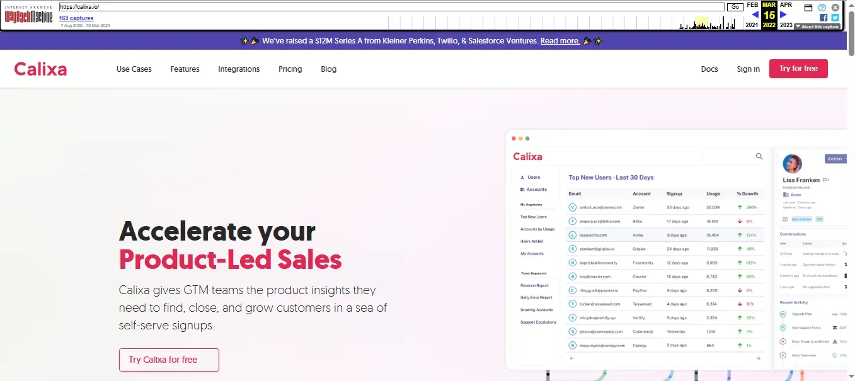Click the % Growth column header
Image resolution: width=855 pixels, height=381 pixels.
(747, 194)
